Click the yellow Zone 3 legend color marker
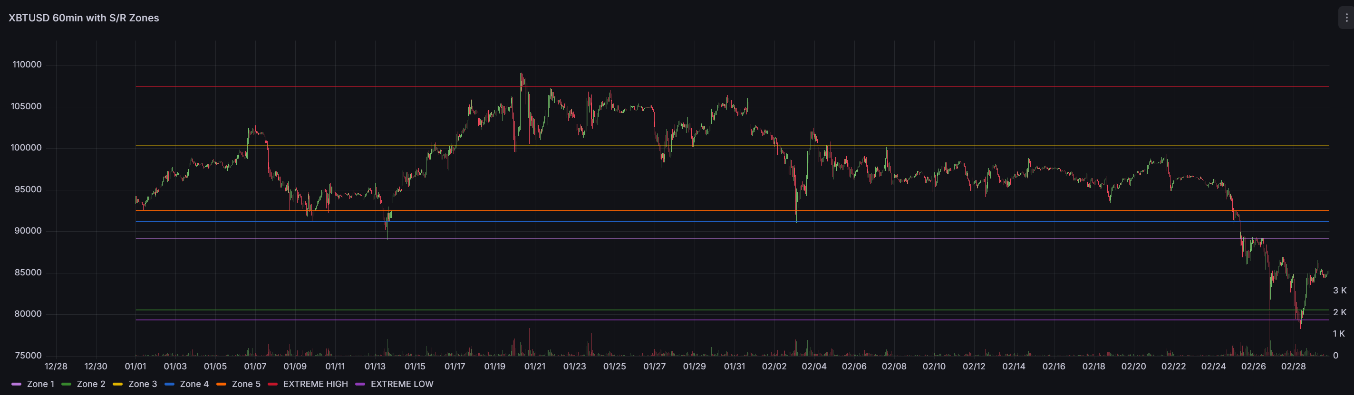1354x395 pixels. point(118,385)
